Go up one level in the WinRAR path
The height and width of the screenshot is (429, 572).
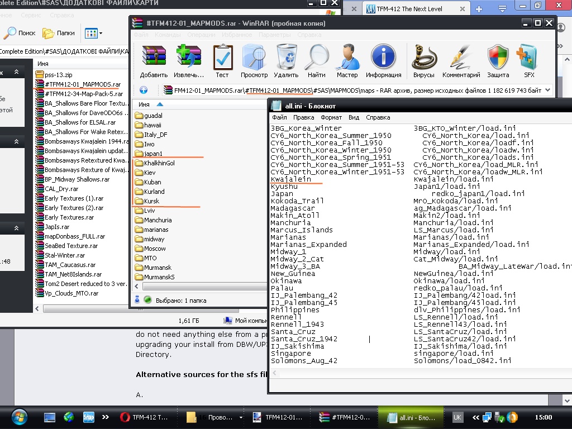[144, 90]
